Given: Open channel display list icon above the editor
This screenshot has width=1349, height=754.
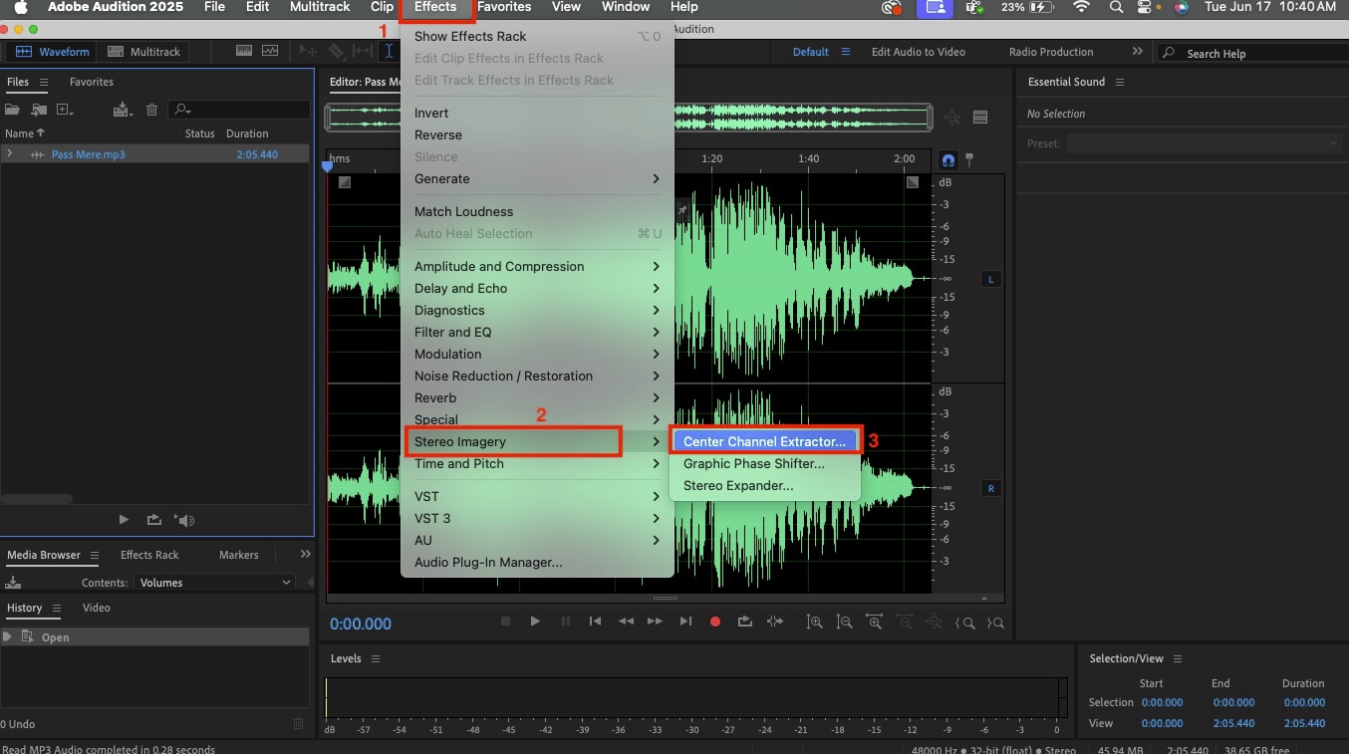Looking at the screenshot, I should [x=980, y=118].
